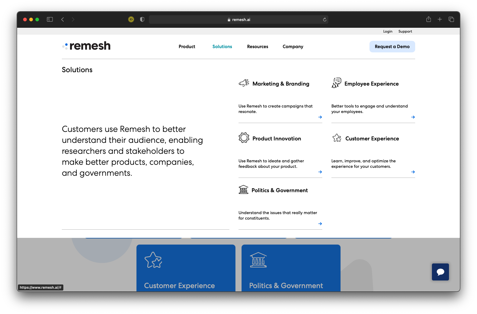Viewport: 477px width, 314px height.
Task: Click the remesh.ai address bar
Action: (238, 19)
